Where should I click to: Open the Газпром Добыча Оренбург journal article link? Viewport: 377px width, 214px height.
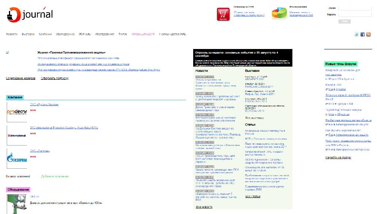click(98, 70)
